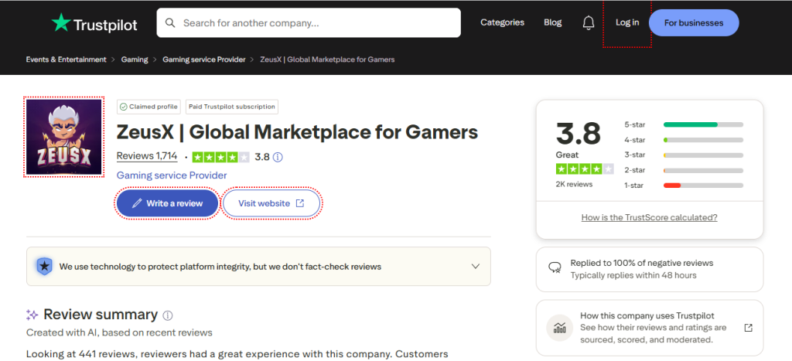Viewport: 792px width, 361px height.
Task: Click the shield star icon in integrity banner
Action: [x=44, y=266]
